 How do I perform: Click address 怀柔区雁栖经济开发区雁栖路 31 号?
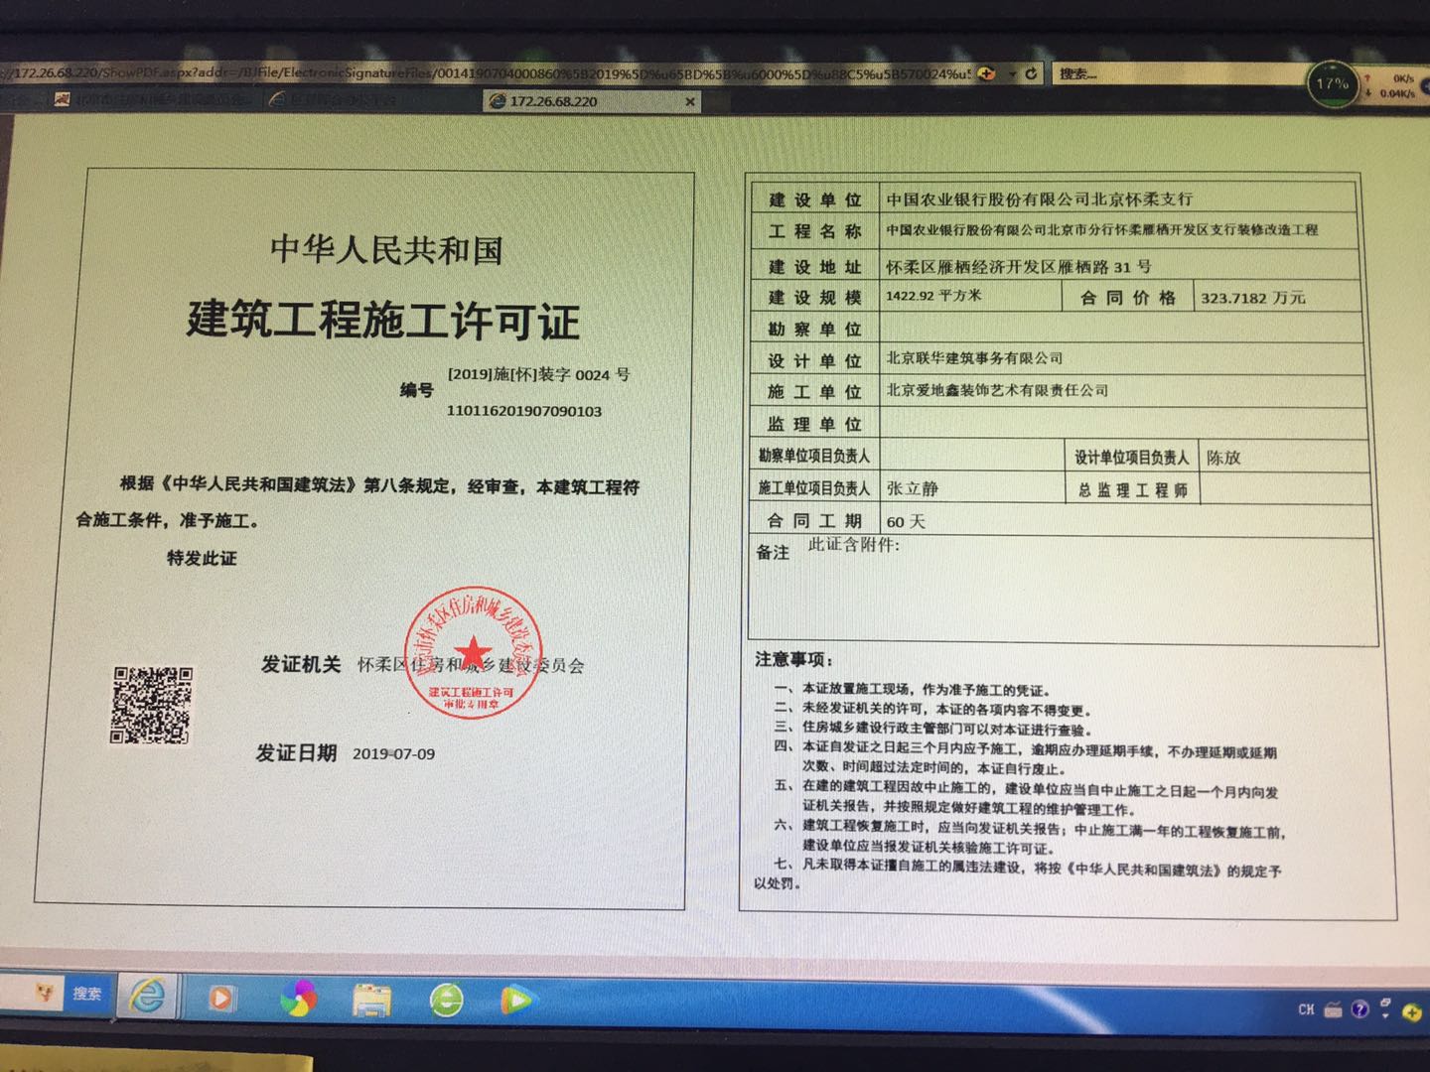(x=1019, y=267)
